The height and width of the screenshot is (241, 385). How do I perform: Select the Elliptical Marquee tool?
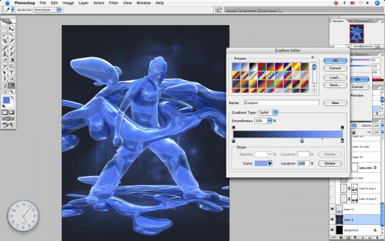click(4, 30)
